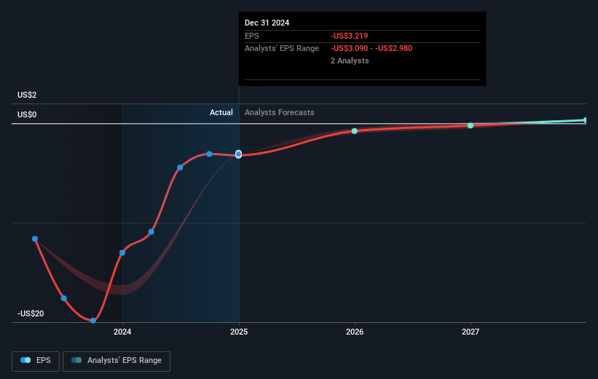
Task: Click the US$2 y-axis label
Action: [x=27, y=95]
